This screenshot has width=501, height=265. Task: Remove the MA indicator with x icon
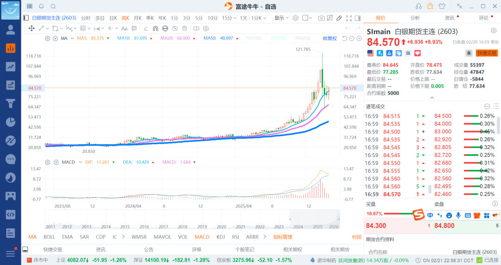pos(55,38)
